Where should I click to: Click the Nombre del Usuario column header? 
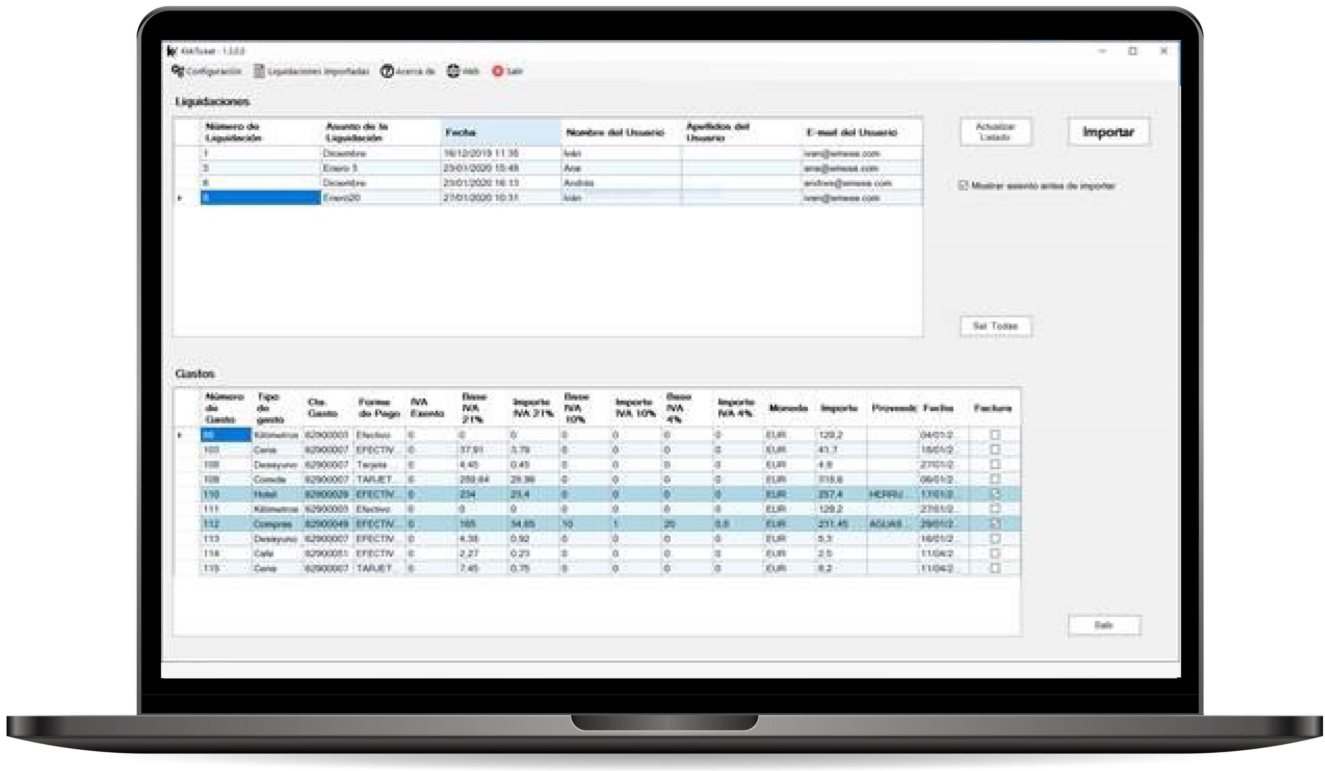pos(622,132)
